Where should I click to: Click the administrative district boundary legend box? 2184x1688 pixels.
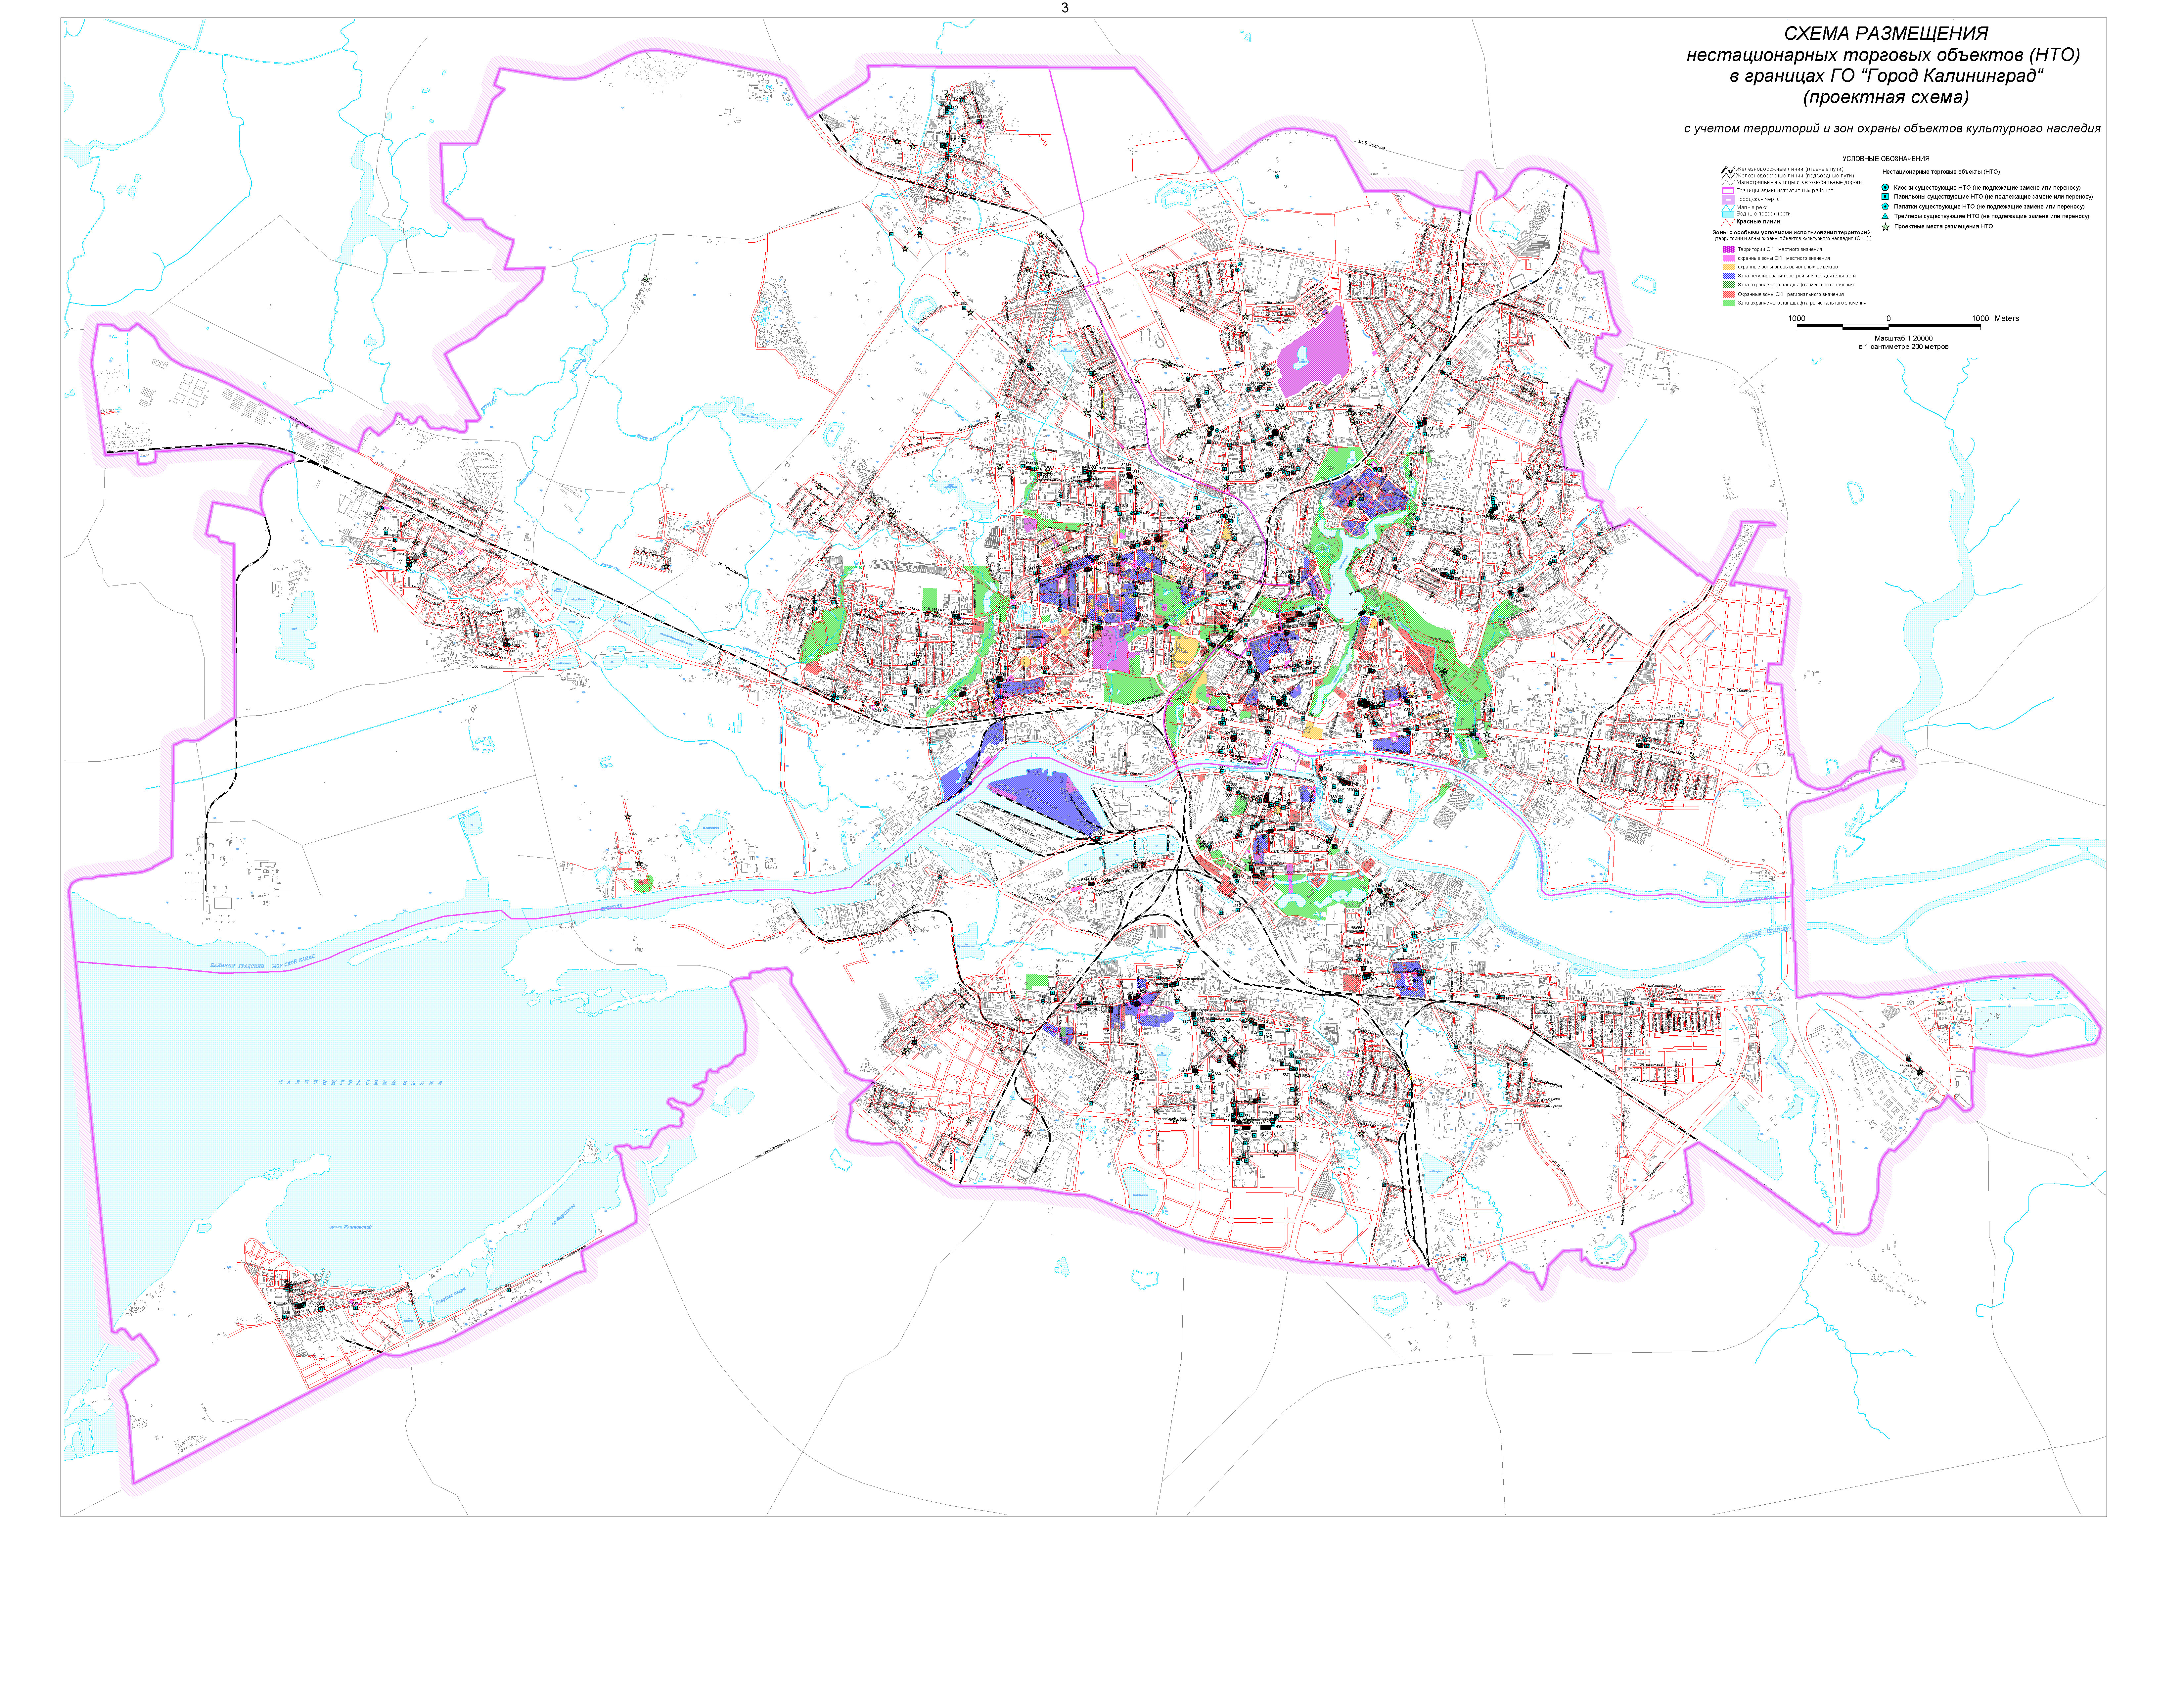[1728, 191]
